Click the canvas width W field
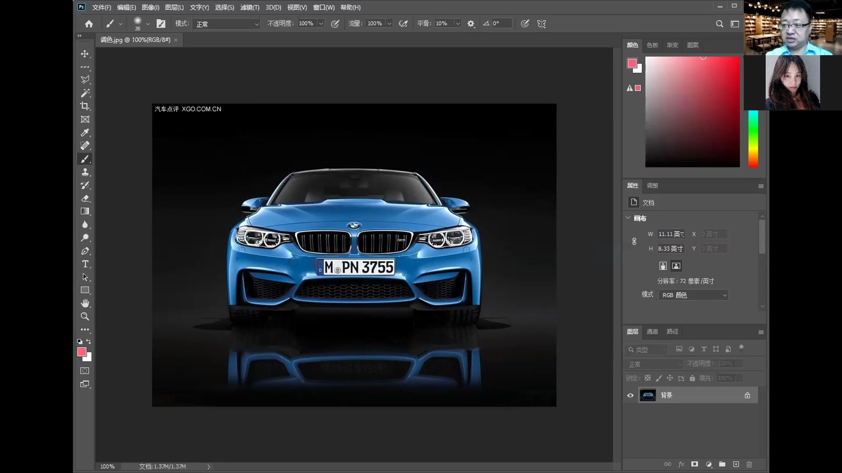Viewport: 842px width, 473px height. point(671,234)
